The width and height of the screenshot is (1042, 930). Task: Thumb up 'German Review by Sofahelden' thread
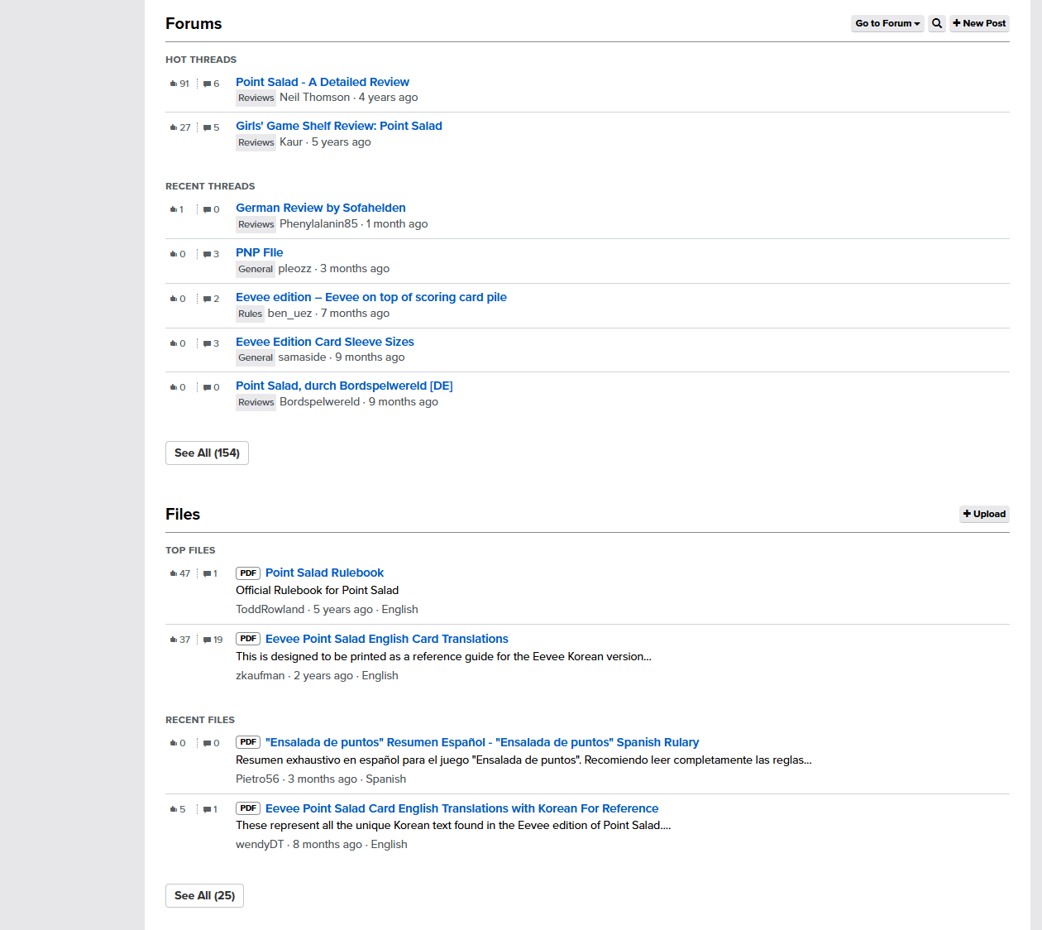click(x=174, y=209)
